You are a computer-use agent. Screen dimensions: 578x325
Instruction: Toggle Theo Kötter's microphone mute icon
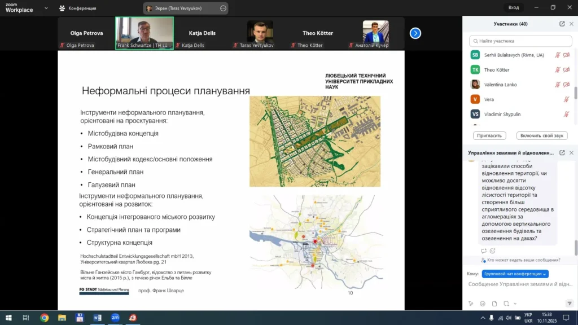coord(557,70)
